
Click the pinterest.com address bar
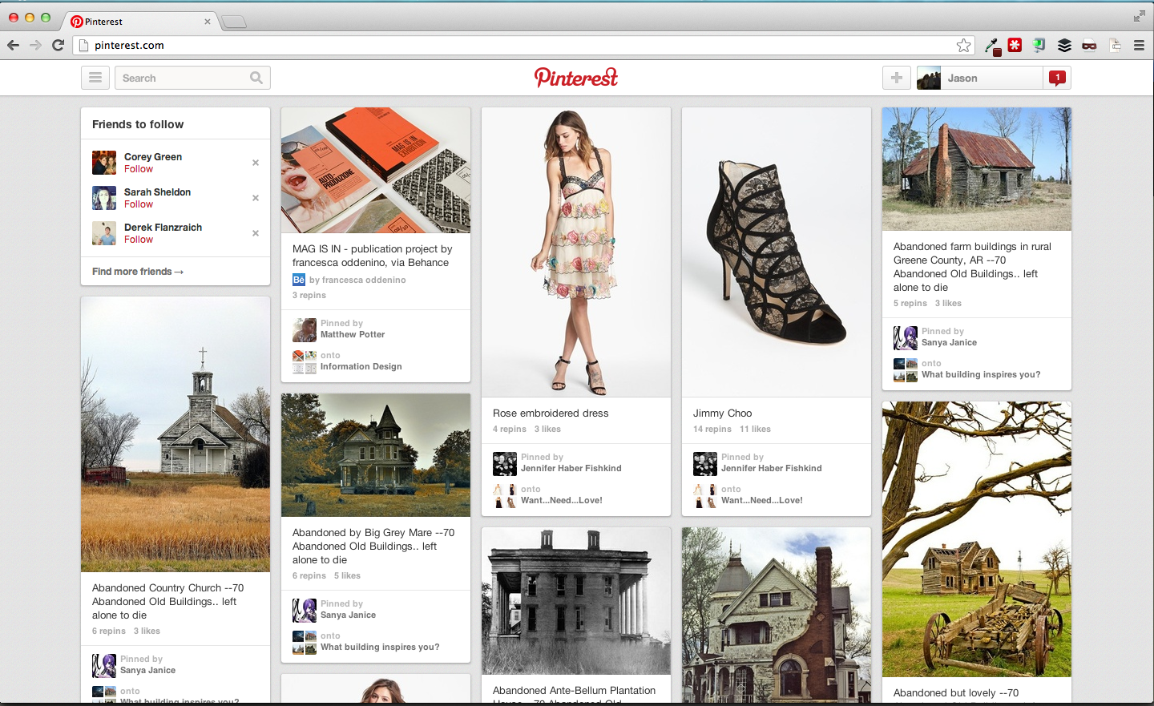[x=524, y=46]
